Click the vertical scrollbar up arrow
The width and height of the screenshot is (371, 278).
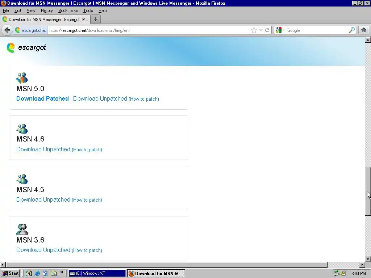368,40
